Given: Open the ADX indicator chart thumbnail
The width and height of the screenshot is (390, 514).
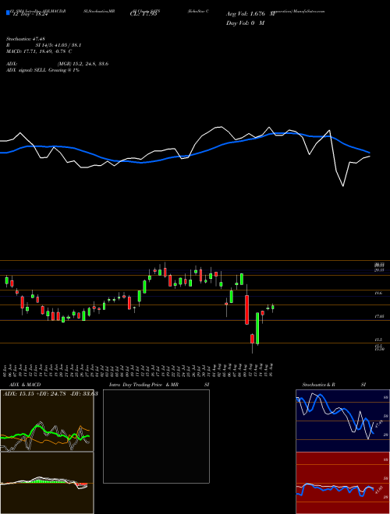Looking at the screenshot, I should [47, 421].
